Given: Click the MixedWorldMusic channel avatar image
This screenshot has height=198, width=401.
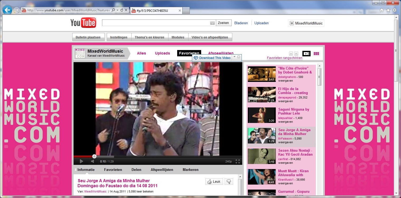Looking at the screenshot, I should tap(80, 53).
